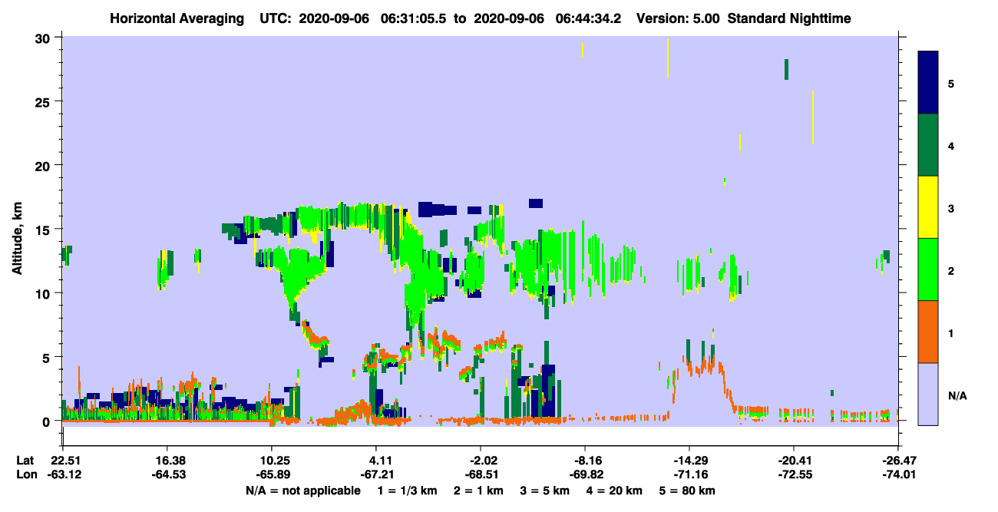Click the dark blue legend swatch for 5
Image resolution: width=998 pixels, height=512 pixels.
coord(928,82)
